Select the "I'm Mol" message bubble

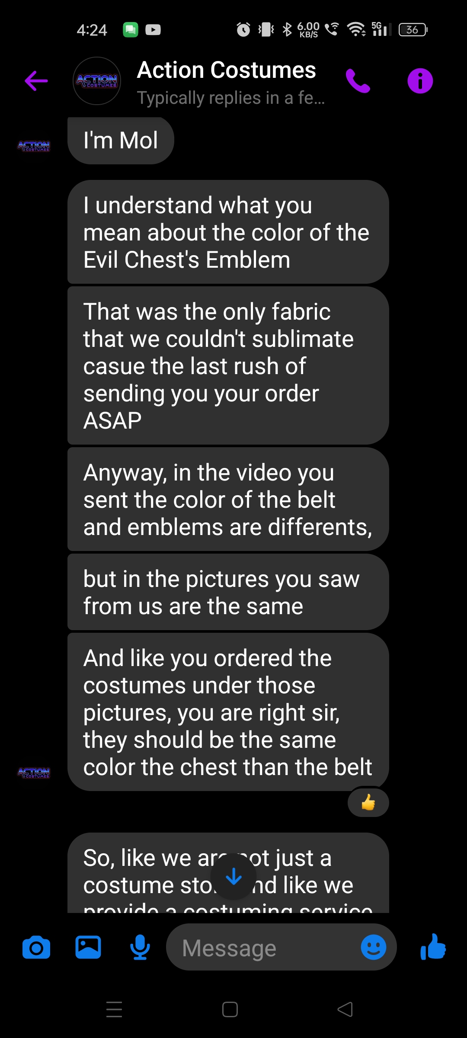121,141
